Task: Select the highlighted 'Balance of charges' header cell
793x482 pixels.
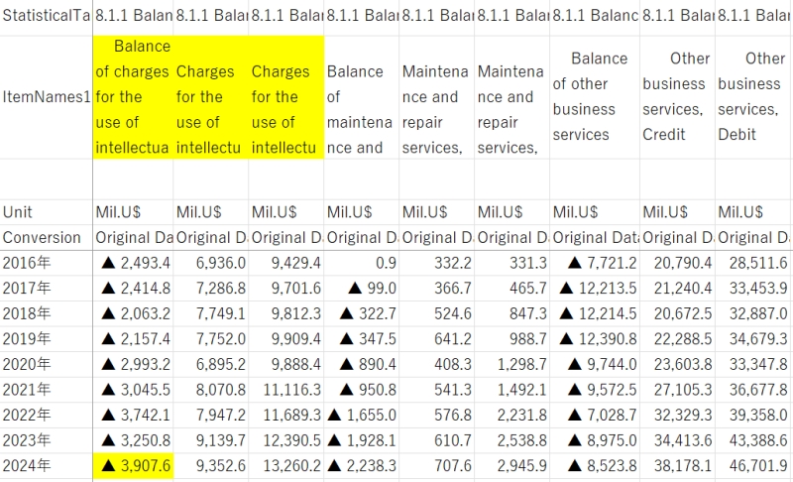Action: (x=134, y=97)
